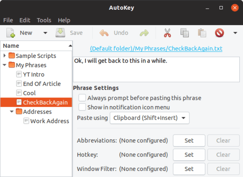Select the End Of Article phrase icon
This screenshot has height=177, width=243.
point(19,83)
